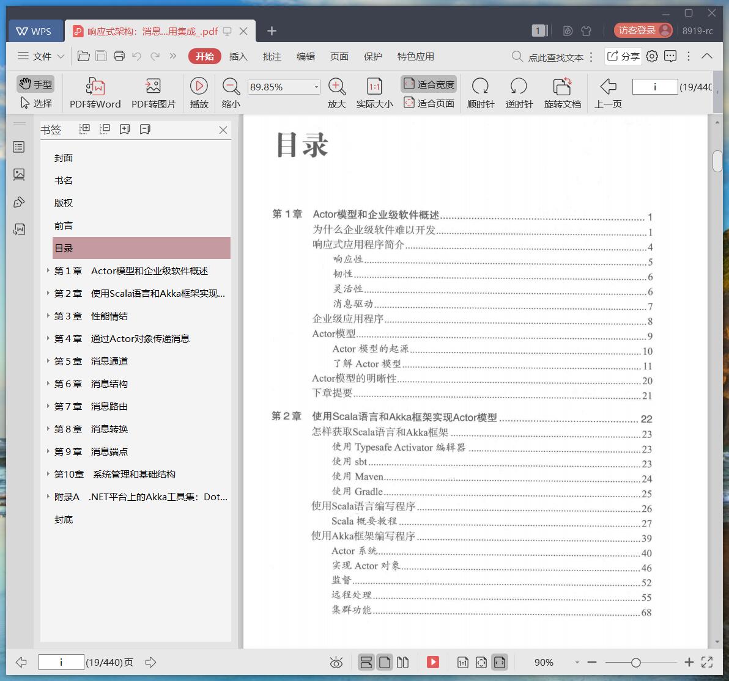Close the bookmarks panel
The width and height of the screenshot is (729, 681).
point(223,130)
